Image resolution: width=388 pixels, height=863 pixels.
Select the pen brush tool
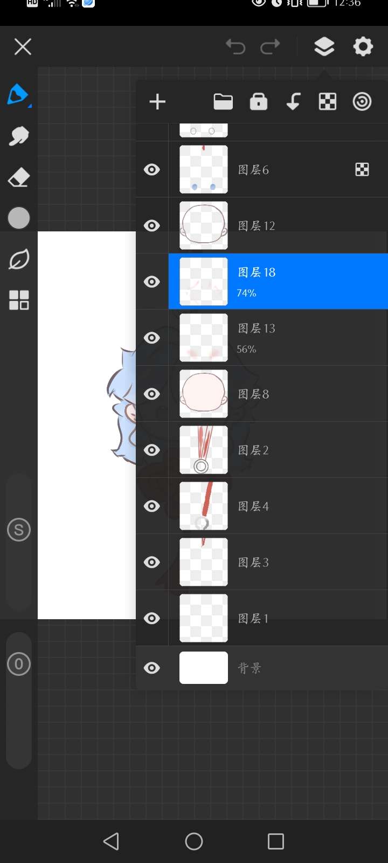coord(18,95)
